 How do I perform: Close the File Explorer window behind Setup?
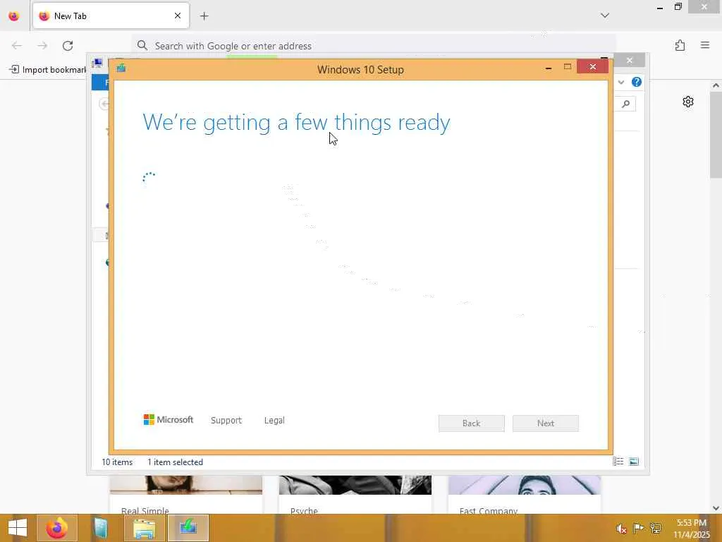click(630, 61)
